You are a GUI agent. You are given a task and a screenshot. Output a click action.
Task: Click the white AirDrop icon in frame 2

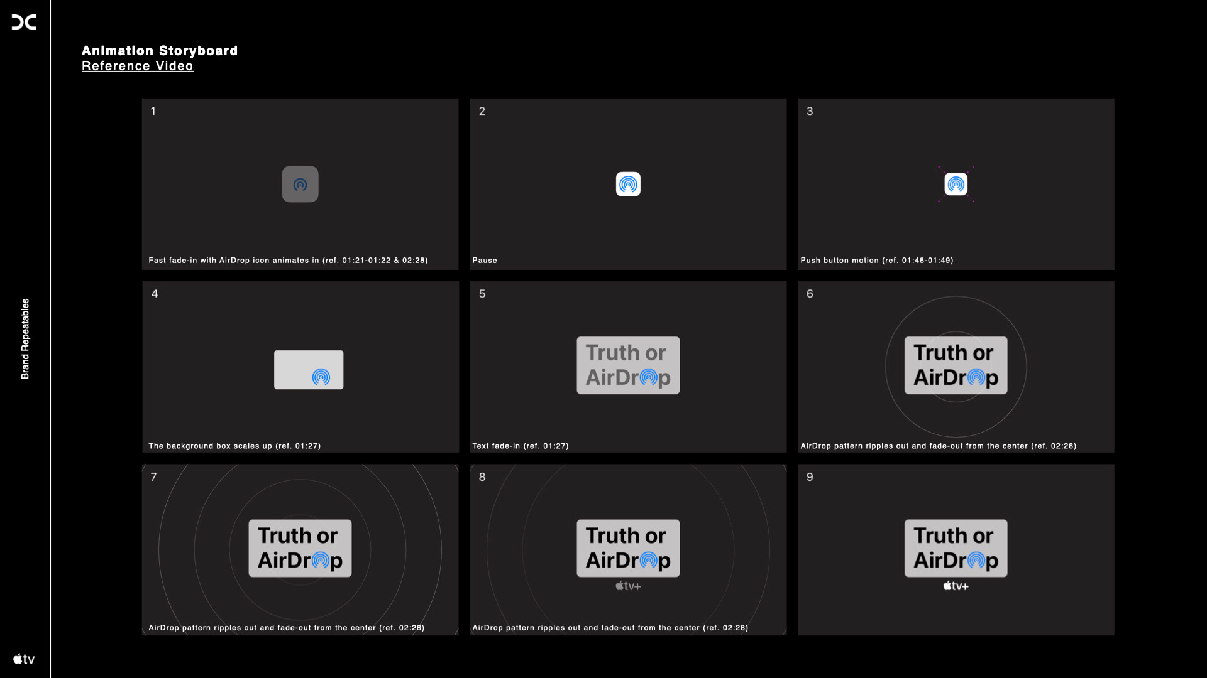628,184
